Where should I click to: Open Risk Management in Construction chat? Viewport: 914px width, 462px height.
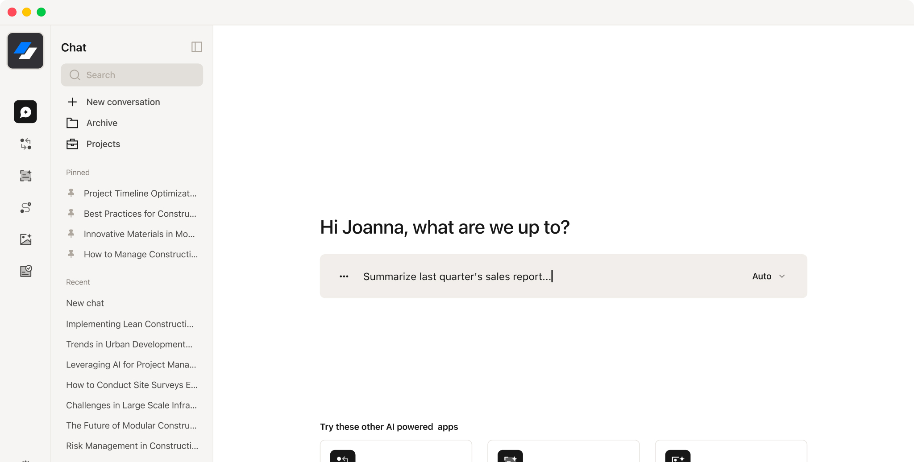coord(132,446)
